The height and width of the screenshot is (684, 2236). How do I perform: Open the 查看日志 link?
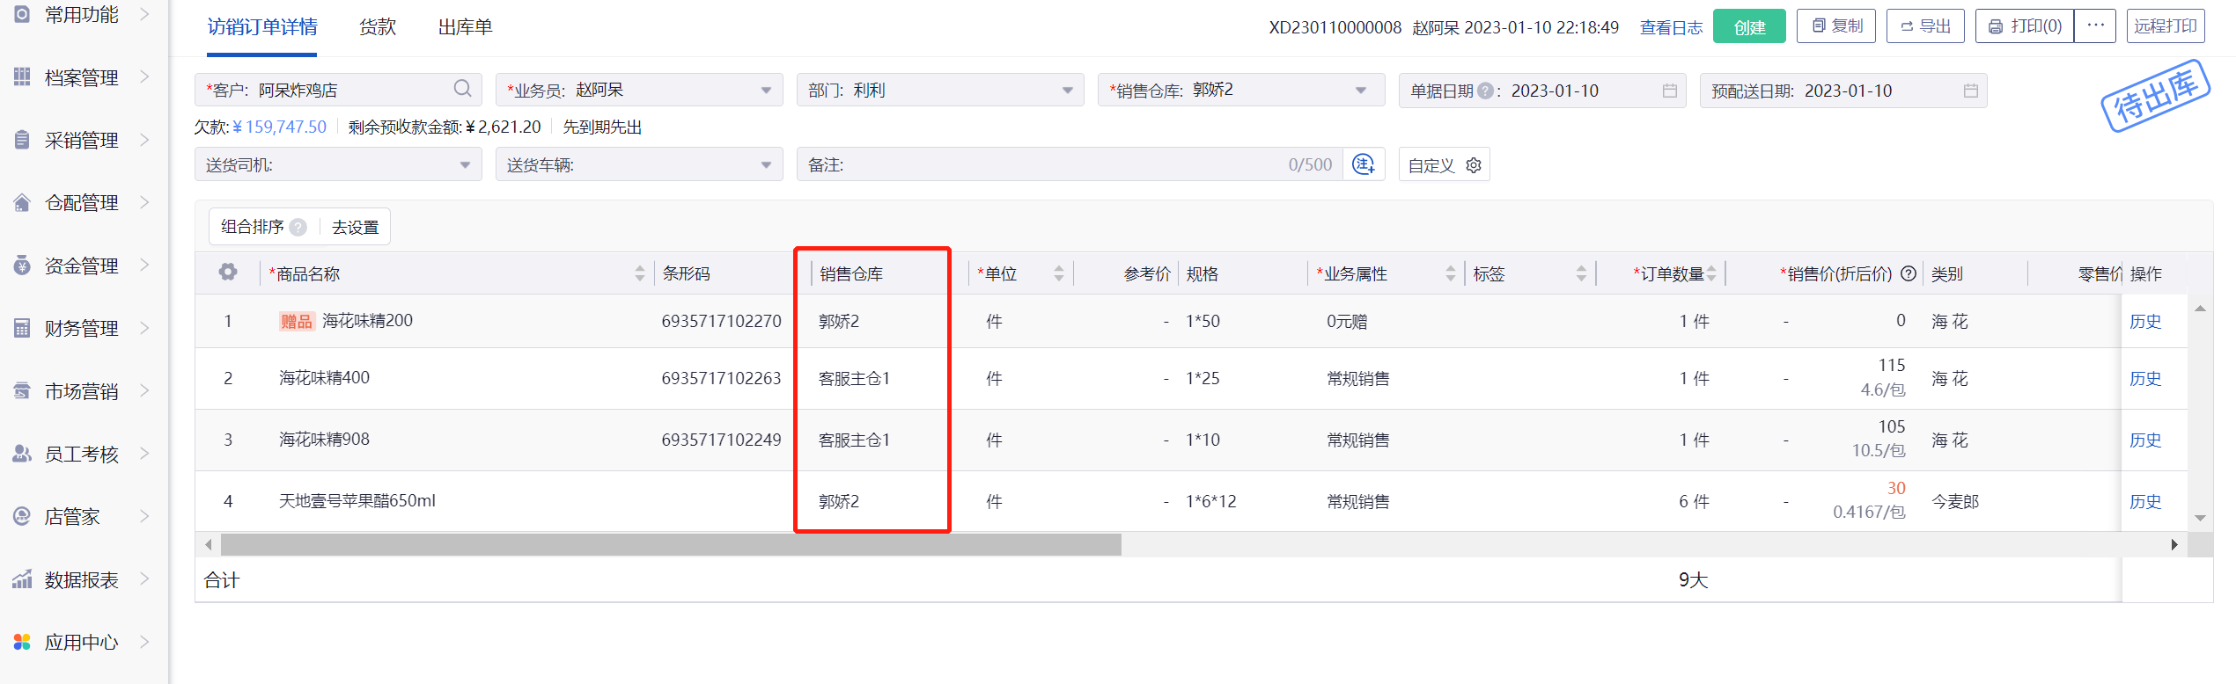tap(1671, 27)
